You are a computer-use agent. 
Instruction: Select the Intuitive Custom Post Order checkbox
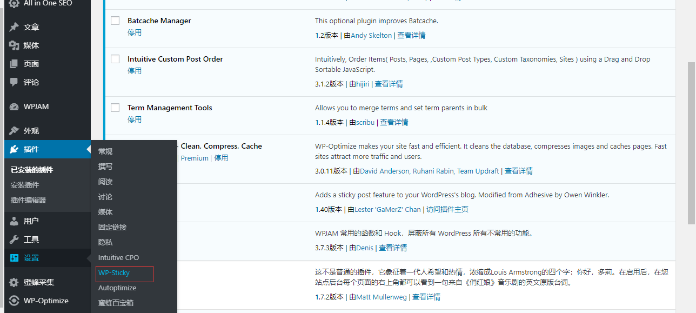coord(115,59)
